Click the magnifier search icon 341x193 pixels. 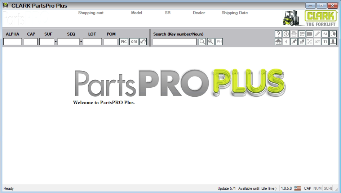tap(202, 42)
